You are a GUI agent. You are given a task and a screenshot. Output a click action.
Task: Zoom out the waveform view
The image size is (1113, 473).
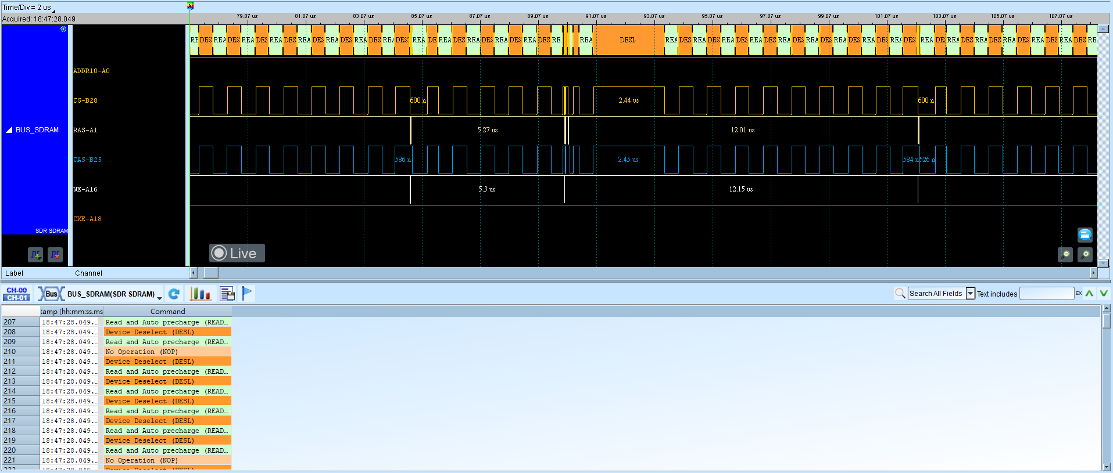click(1065, 254)
